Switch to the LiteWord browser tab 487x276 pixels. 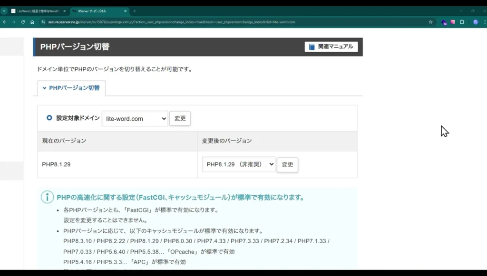[x=37, y=11]
